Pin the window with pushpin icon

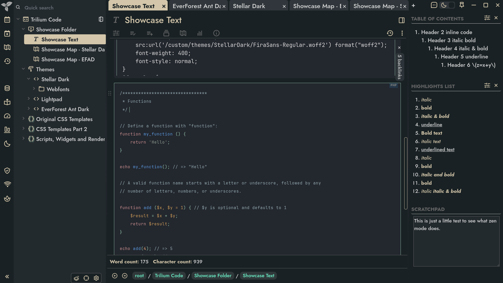[462, 5]
